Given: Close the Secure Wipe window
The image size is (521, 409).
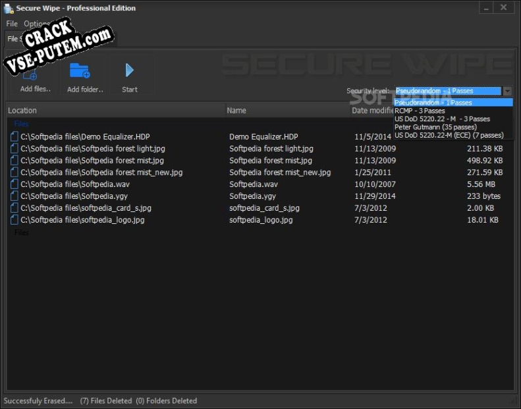Looking at the screenshot, I should [x=504, y=7].
